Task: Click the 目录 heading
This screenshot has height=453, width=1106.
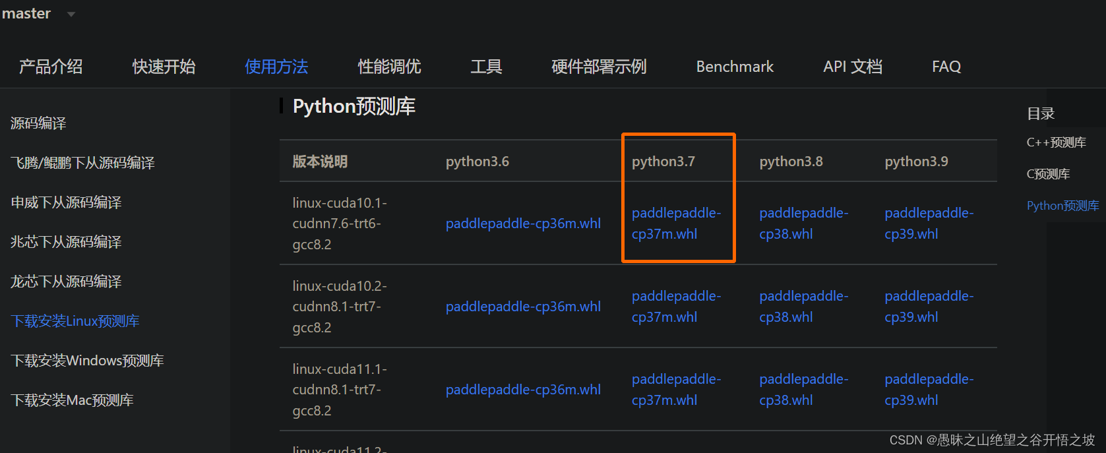Action: (x=1041, y=113)
